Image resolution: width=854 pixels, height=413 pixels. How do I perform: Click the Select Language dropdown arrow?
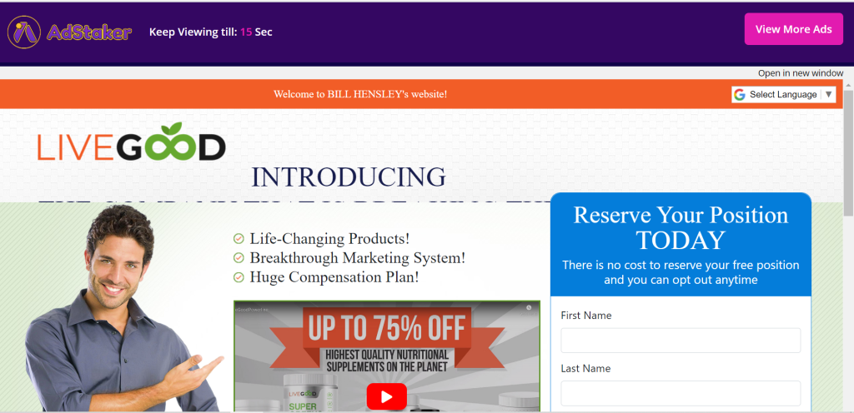point(828,95)
